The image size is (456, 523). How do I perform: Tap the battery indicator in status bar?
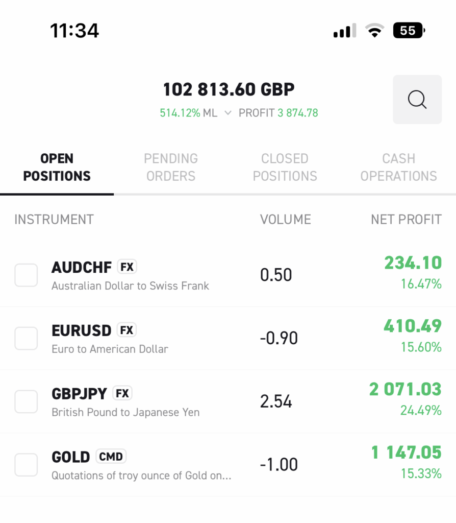[409, 31]
